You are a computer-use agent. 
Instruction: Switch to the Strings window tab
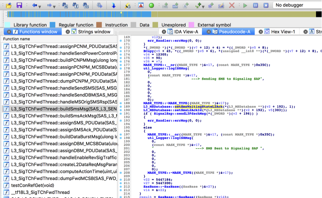click(x=94, y=32)
